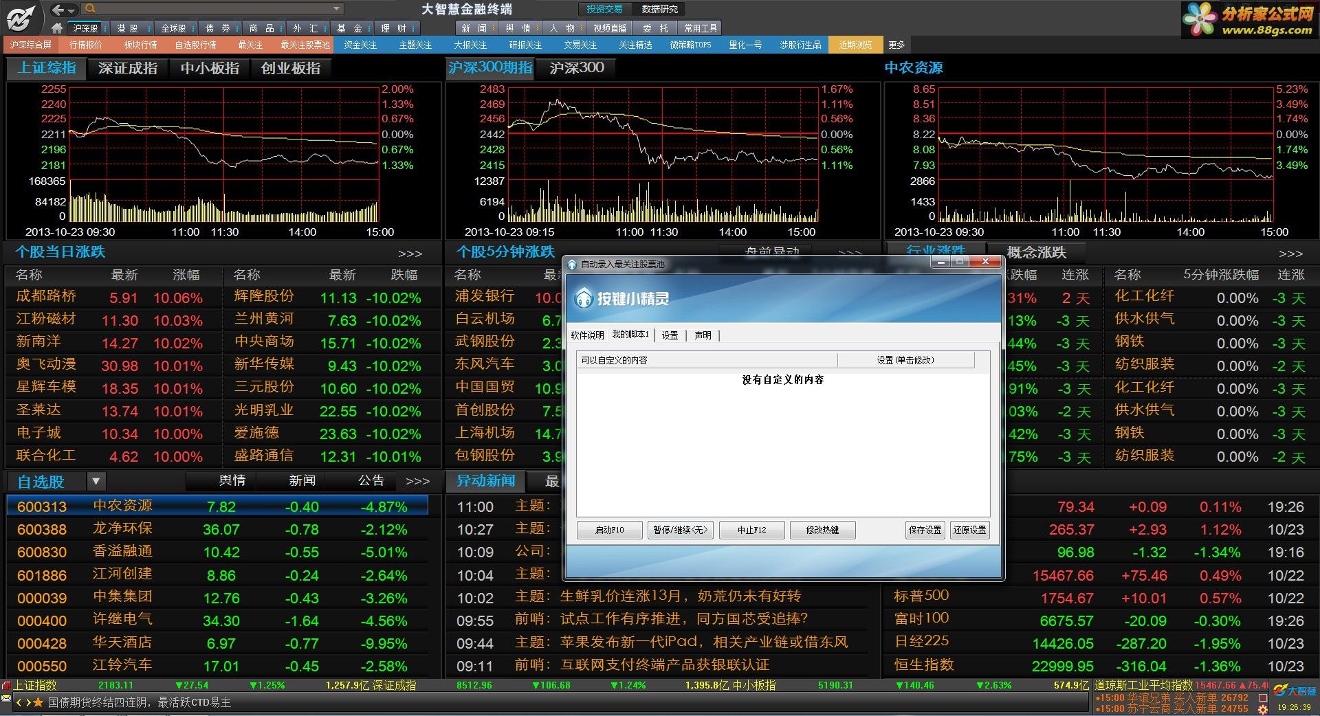
Task: Expand 个股当日涨跌 with the >>> arrows
Action: pyautogui.click(x=410, y=254)
